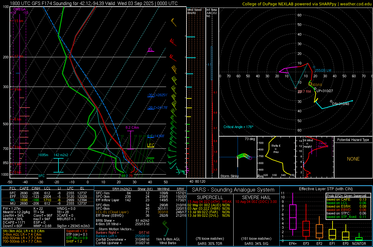Select the highlighted ML parcel row label

[x=13, y=200]
